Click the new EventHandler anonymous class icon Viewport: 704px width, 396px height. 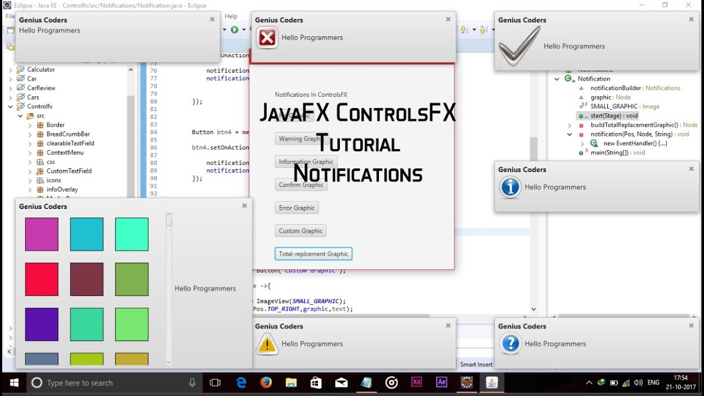[x=594, y=143]
